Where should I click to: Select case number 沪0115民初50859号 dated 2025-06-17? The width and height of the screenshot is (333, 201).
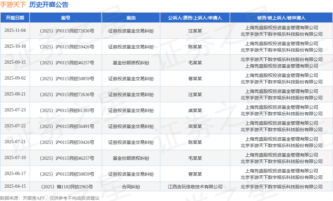click(x=67, y=174)
